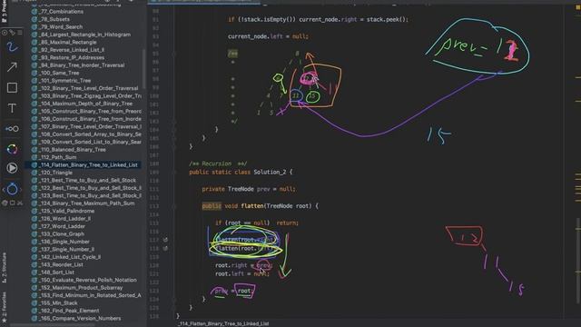Click 'current_node.left = null;' code line
This screenshot has width=581, height=327.
268,36
